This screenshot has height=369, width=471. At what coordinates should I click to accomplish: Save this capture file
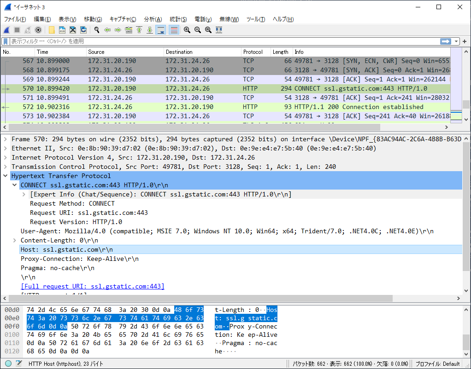[62, 30]
